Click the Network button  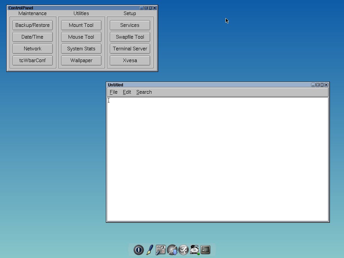click(33, 49)
